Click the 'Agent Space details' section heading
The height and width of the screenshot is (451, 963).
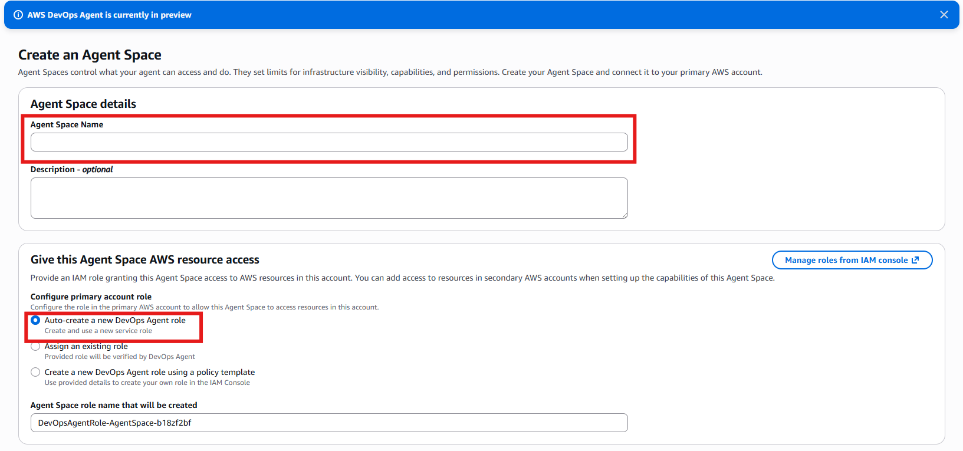point(83,104)
